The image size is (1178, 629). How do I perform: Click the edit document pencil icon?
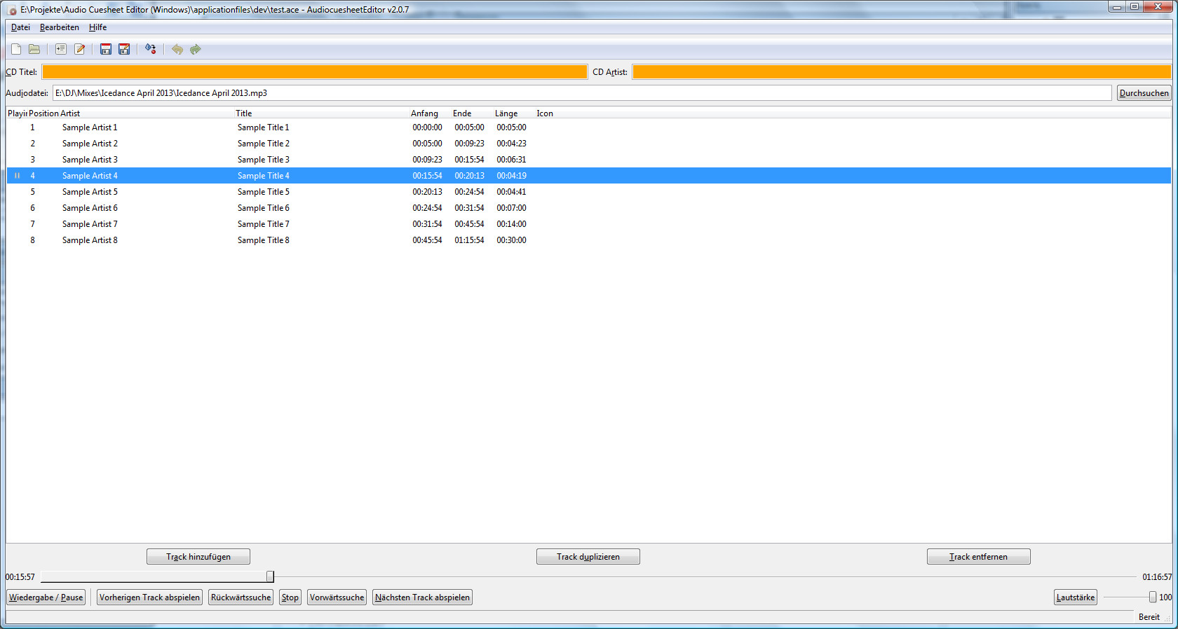point(79,49)
